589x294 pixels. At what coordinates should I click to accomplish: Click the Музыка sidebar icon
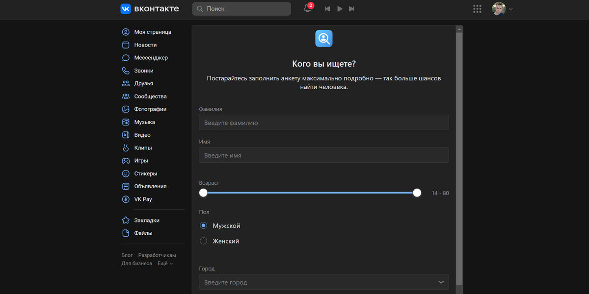click(126, 122)
